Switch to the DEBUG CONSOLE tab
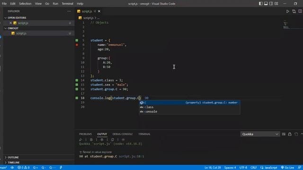Viewport: 303px width, 170px height. click(x=123, y=134)
